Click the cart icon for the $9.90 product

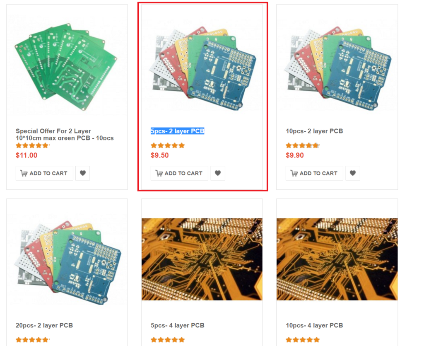[x=294, y=173]
